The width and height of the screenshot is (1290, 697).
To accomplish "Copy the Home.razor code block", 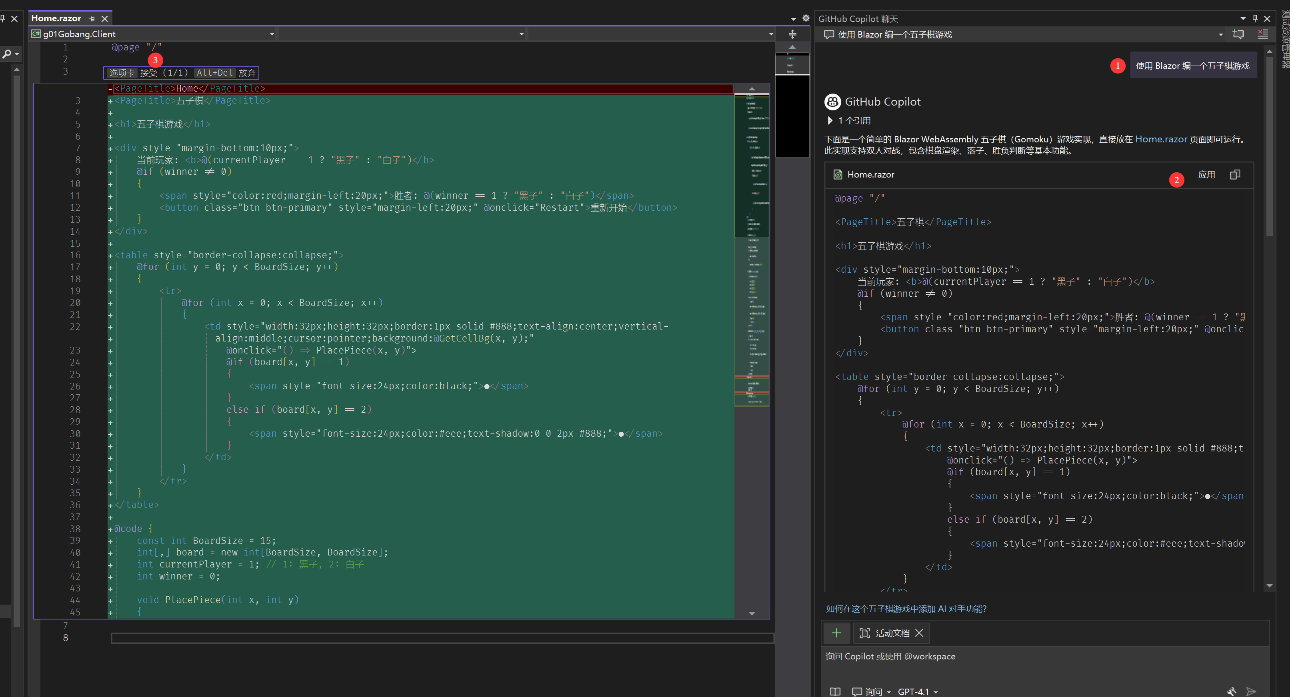I will 1235,175.
